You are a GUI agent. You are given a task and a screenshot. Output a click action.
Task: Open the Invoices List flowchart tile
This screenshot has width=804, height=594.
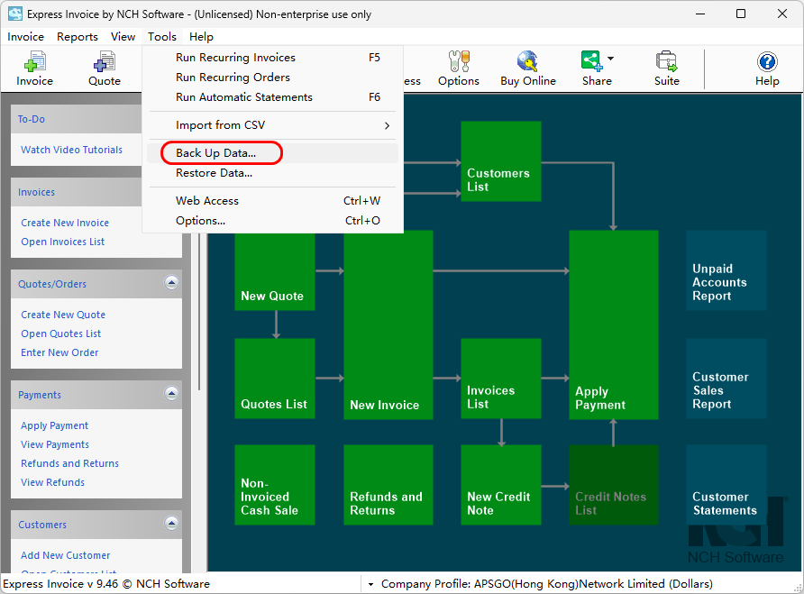(x=501, y=379)
